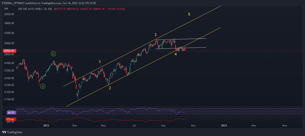Viewport: 305px width, 136px height.
Task: Click the 26500.00 price axis label
Action: tap(9, 63)
